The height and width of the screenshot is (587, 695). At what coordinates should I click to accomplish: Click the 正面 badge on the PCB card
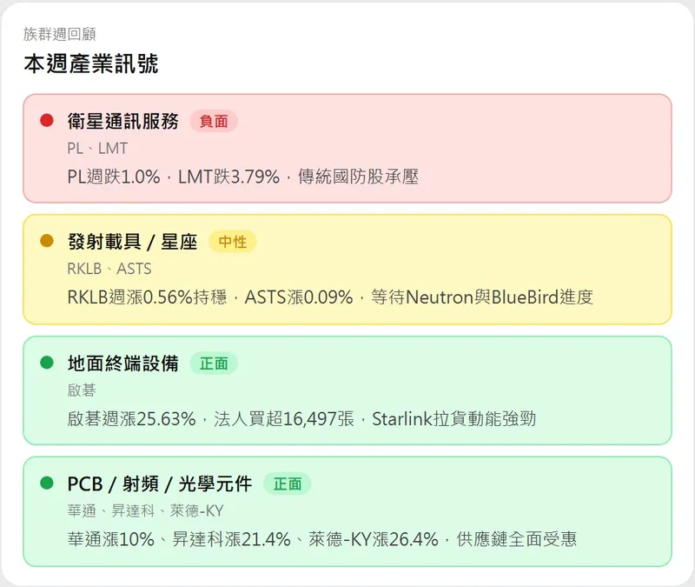287,484
